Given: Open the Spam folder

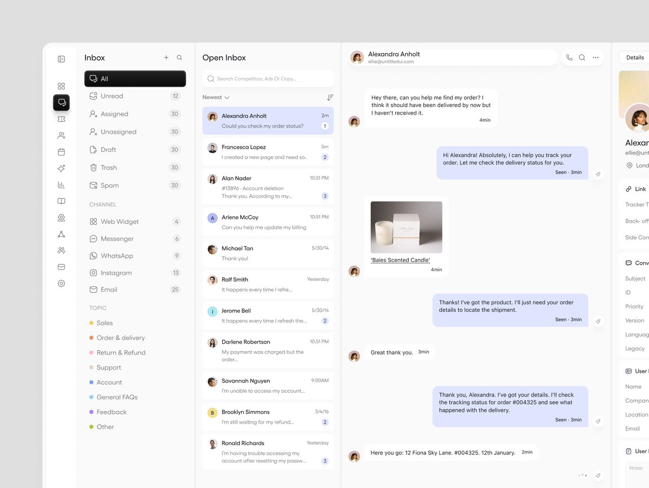Looking at the screenshot, I should pyautogui.click(x=135, y=185).
